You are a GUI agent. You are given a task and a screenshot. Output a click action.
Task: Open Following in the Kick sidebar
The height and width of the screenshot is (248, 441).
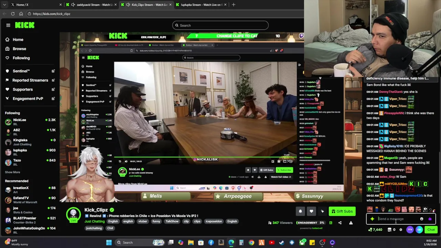(21, 58)
